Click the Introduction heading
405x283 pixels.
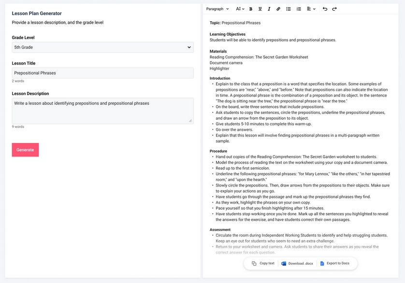[220, 78]
